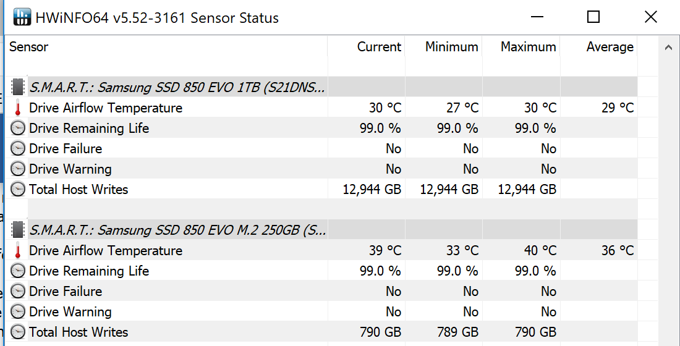Click the Maximum column header
680x346 pixels.
(x=528, y=47)
